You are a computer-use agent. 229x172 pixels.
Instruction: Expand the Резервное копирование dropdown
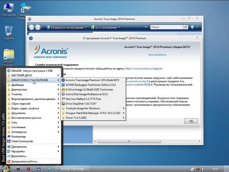click(67, 28)
